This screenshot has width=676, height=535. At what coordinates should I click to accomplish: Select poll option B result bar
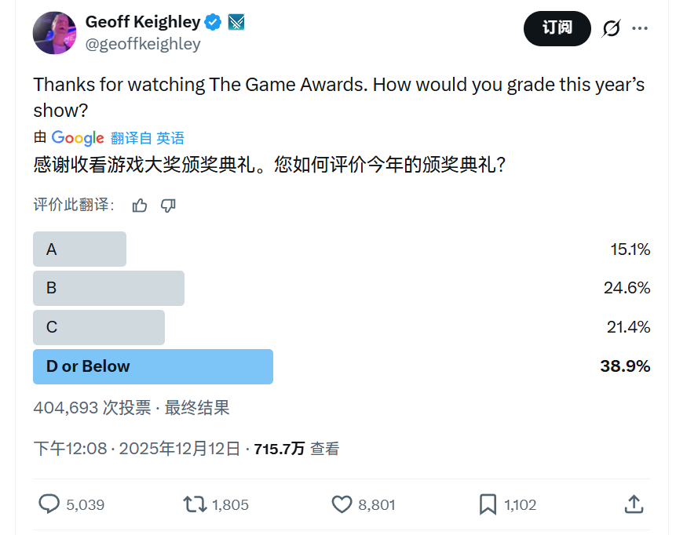(108, 288)
